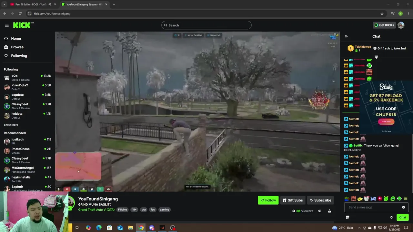Open chat settings gear
413x232 pixels.
(391, 217)
